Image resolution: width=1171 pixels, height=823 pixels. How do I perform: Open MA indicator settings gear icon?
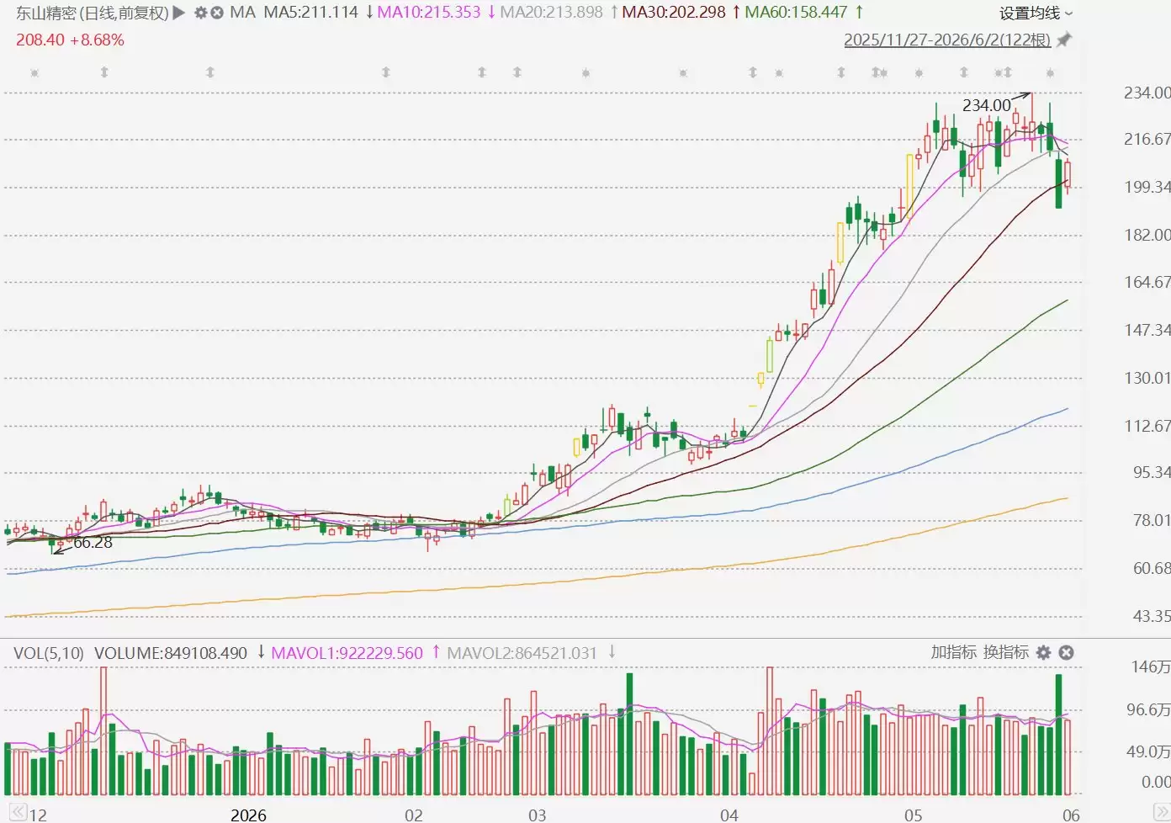pos(200,13)
